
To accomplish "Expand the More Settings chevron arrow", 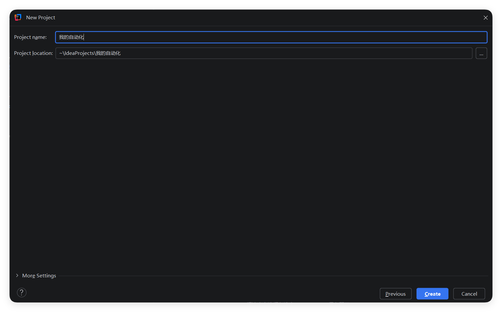I will click(x=17, y=275).
